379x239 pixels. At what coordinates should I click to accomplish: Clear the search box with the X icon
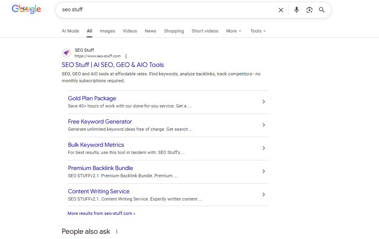(281, 10)
